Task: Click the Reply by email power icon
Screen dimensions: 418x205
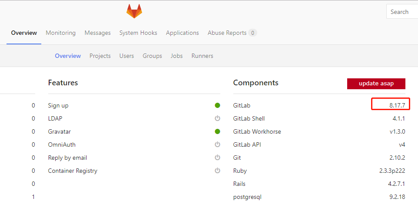Action: pos(218,158)
